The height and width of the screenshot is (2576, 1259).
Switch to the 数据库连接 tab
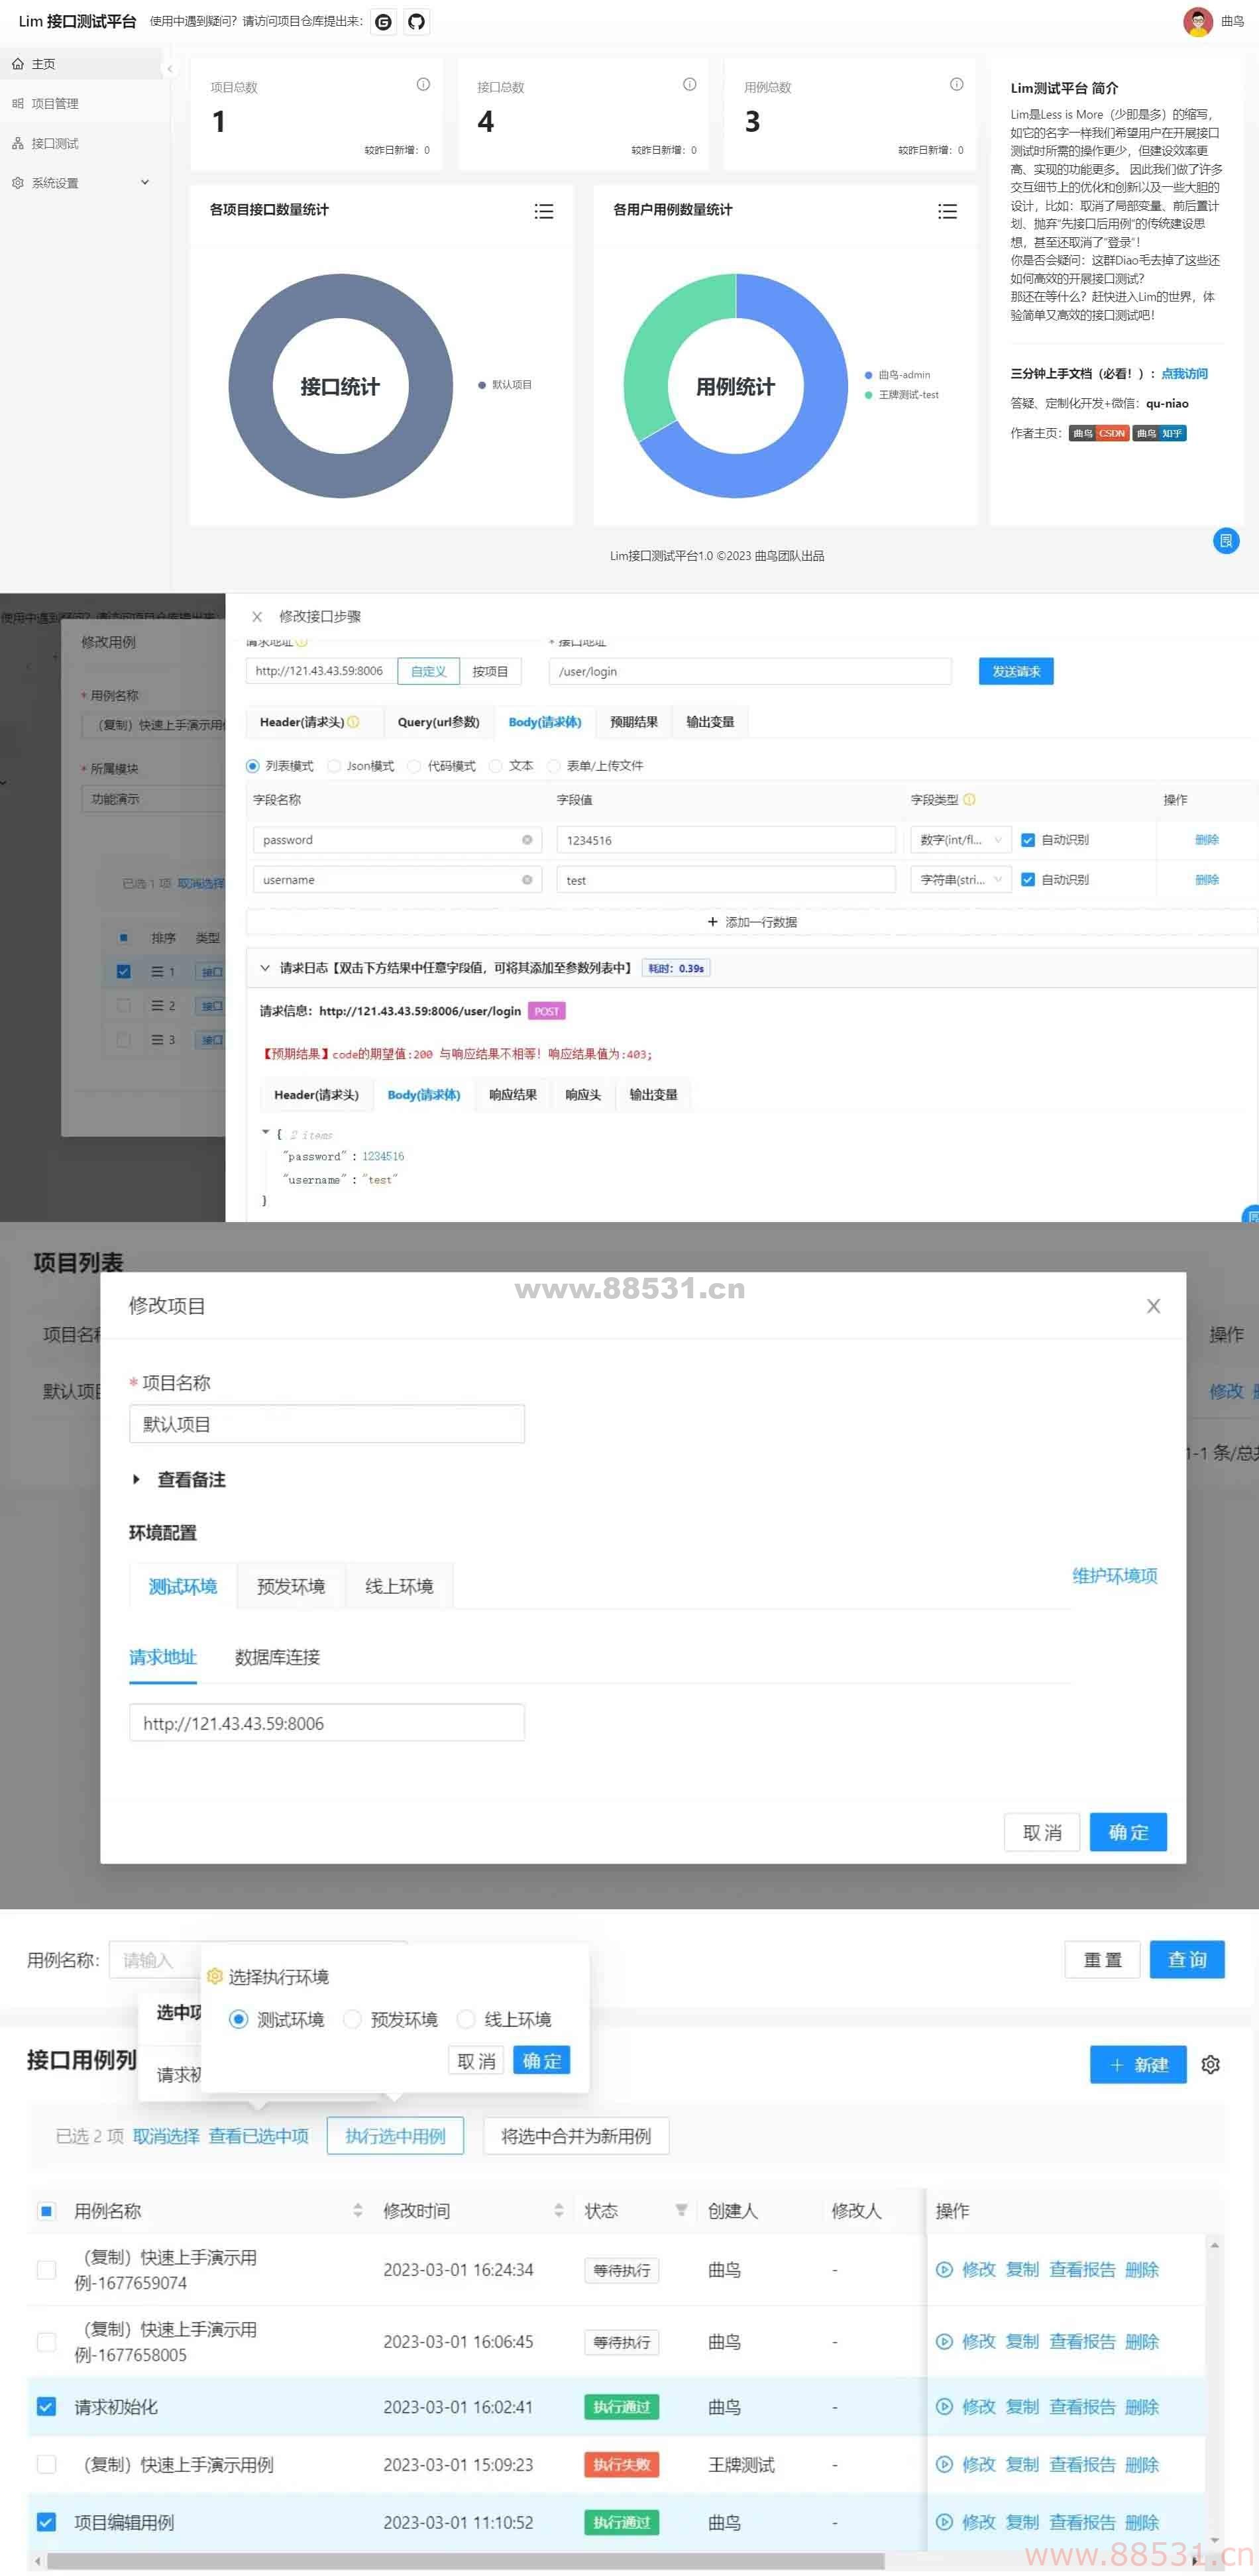point(277,1657)
